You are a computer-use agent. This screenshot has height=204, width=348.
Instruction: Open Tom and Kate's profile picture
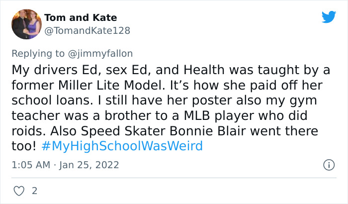(x=25, y=23)
